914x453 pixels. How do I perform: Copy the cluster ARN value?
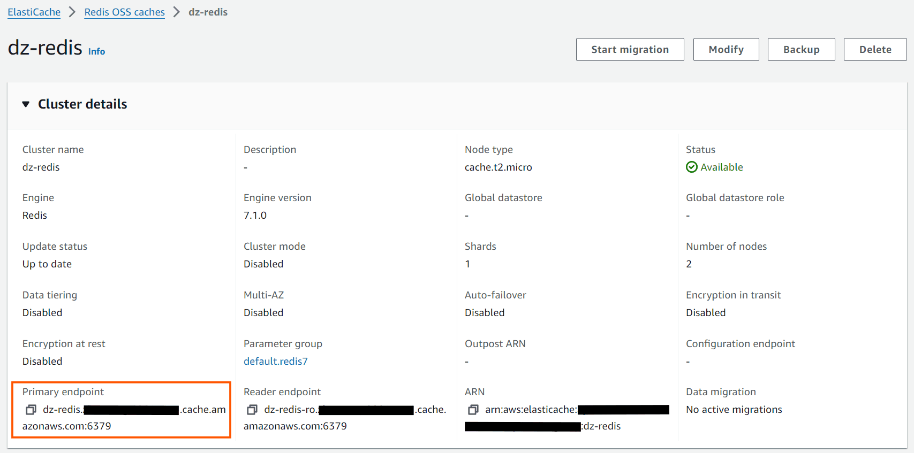point(473,410)
